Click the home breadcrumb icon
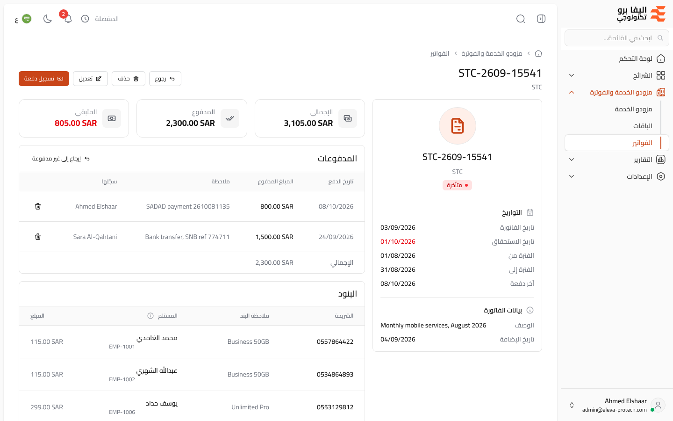This screenshot has width=673, height=421. 538,53
